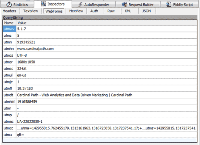Screen dimensions: 200x145
Task: Click the value 5.1.7
Action: (22, 29)
